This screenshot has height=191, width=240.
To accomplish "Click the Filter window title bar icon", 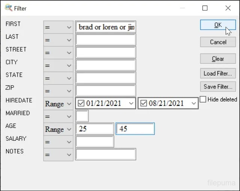I will tap(8, 8).
